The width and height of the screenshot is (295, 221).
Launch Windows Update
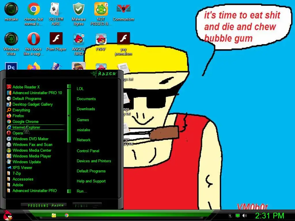tap(24, 162)
